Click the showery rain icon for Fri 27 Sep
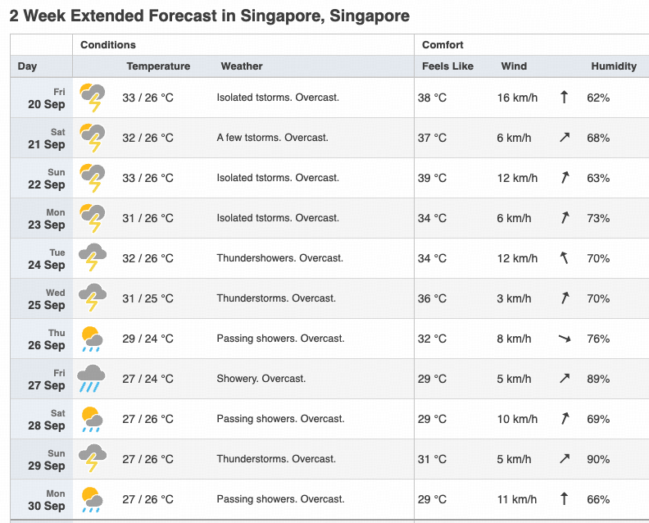Image resolution: width=649 pixels, height=523 pixels. [x=92, y=380]
